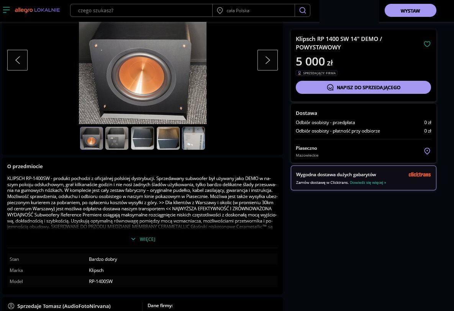
Task: Click seller name Tomasz (AudioFotoNirvana)
Action: click(x=64, y=306)
